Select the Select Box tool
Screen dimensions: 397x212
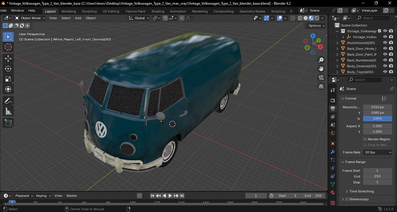8,37
